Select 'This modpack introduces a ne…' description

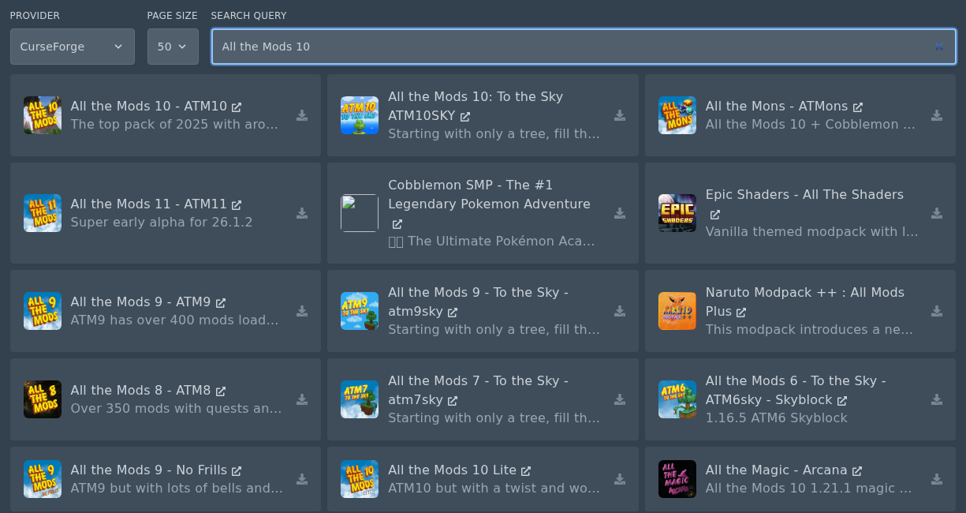click(x=810, y=330)
